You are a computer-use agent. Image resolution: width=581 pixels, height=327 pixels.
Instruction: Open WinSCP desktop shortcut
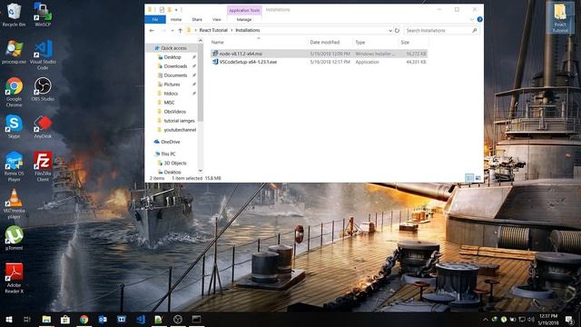(x=43, y=15)
